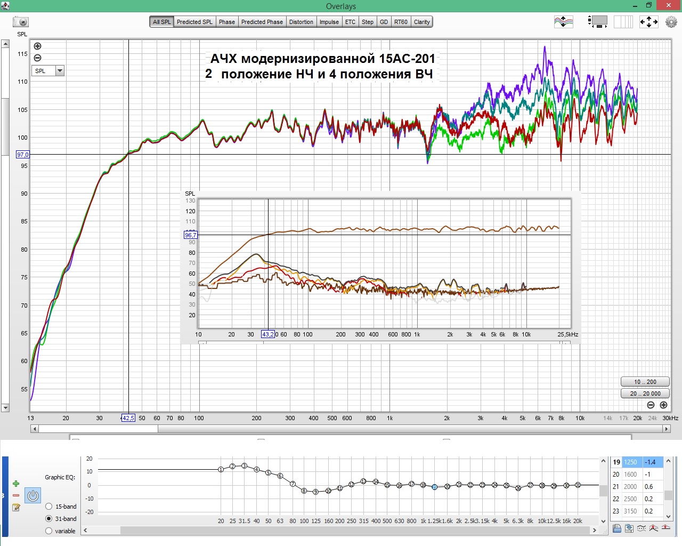Click the graph horizontal scrollbar right arrow
This screenshot has width=682, height=546.
666,429
